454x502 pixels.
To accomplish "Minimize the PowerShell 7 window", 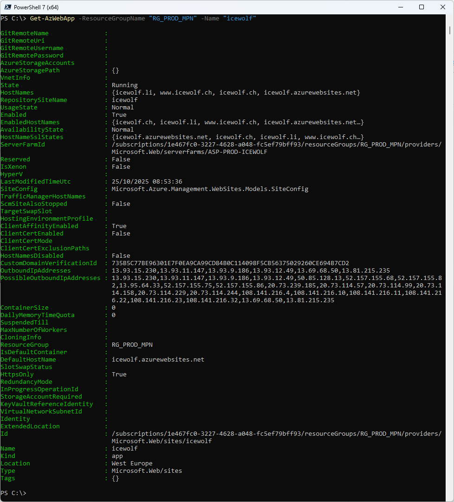I will [400, 7].
